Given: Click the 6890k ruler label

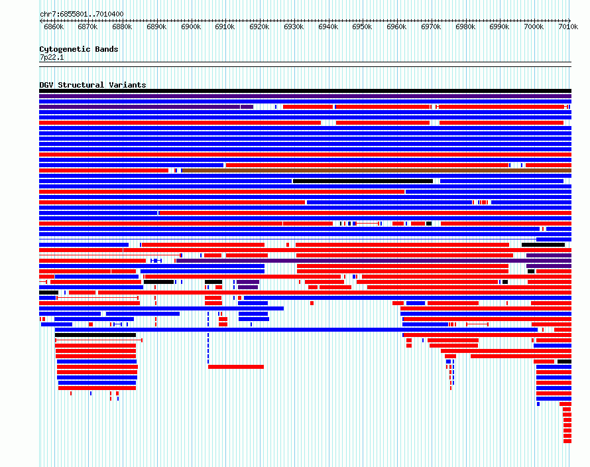Looking at the screenshot, I should click(x=156, y=27).
